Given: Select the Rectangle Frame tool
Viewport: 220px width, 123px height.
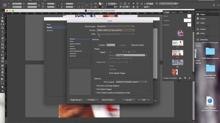Looking at the screenshot, I should 2,45.
